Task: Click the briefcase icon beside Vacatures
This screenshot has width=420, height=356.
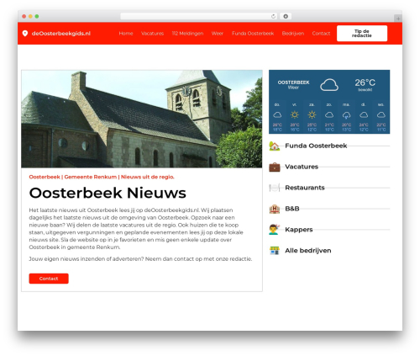Action: pyautogui.click(x=275, y=167)
